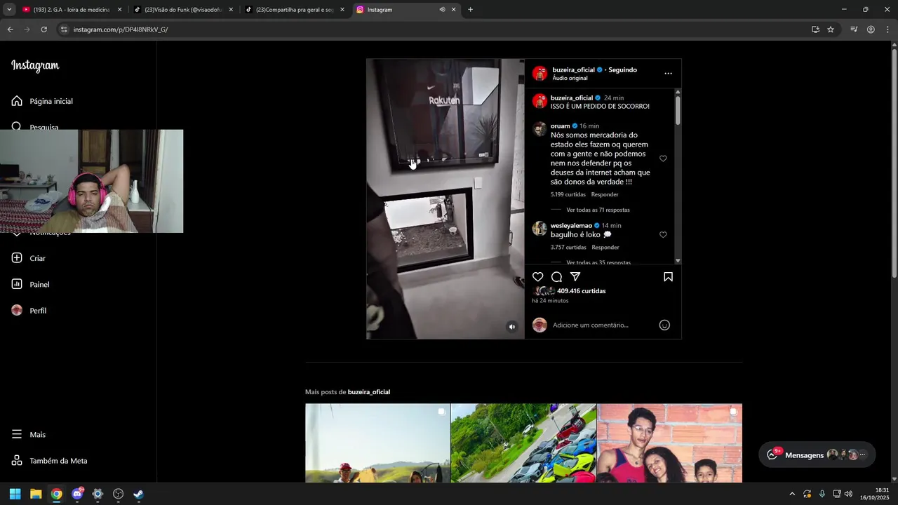Click the Criar plus icon in sidebar
Viewport: 898px width, 505px height.
tap(17, 258)
